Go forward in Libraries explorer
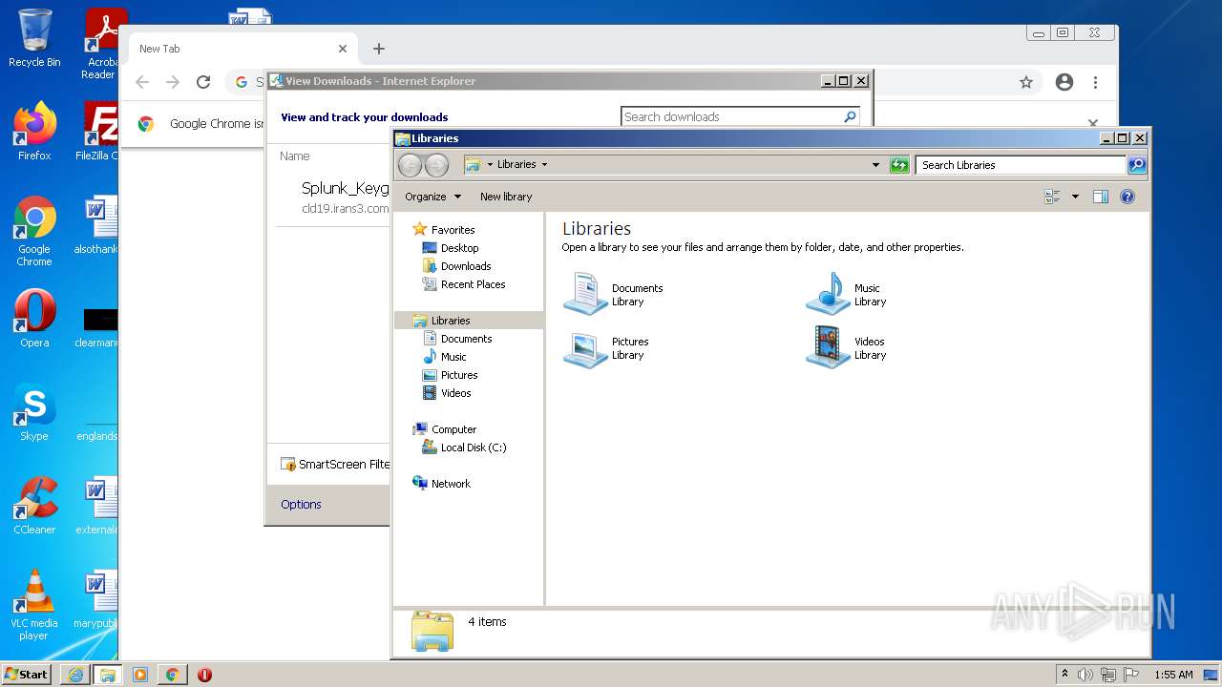 point(436,165)
